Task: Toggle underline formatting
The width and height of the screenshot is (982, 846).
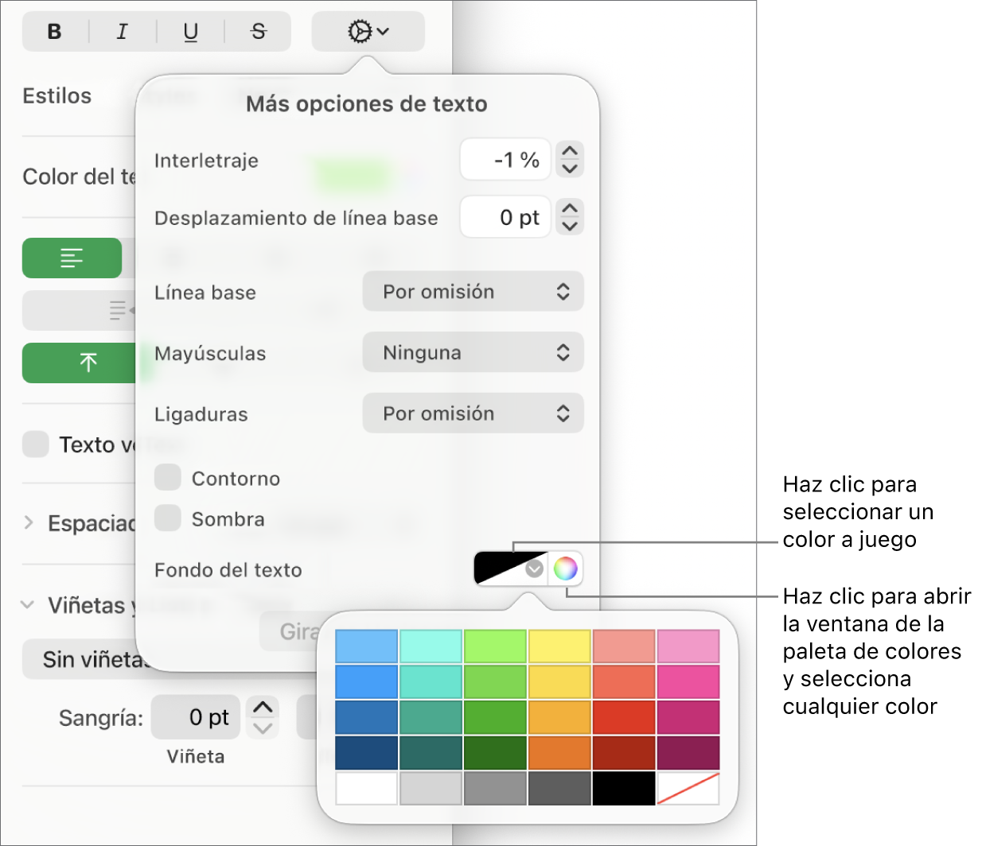Action: (191, 32)
